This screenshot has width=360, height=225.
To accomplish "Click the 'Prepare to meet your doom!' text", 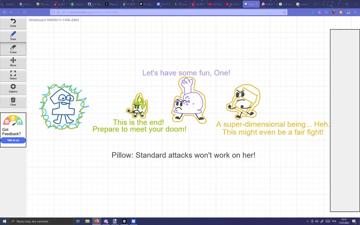I will (139, 129).
